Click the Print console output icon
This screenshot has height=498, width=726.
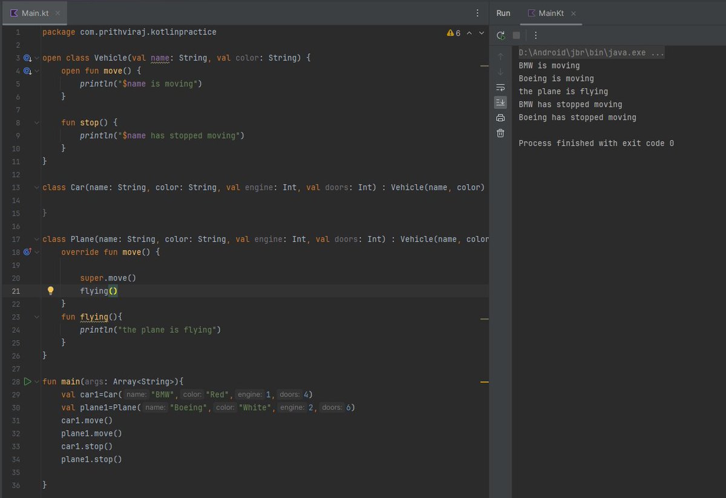(500, 118)
